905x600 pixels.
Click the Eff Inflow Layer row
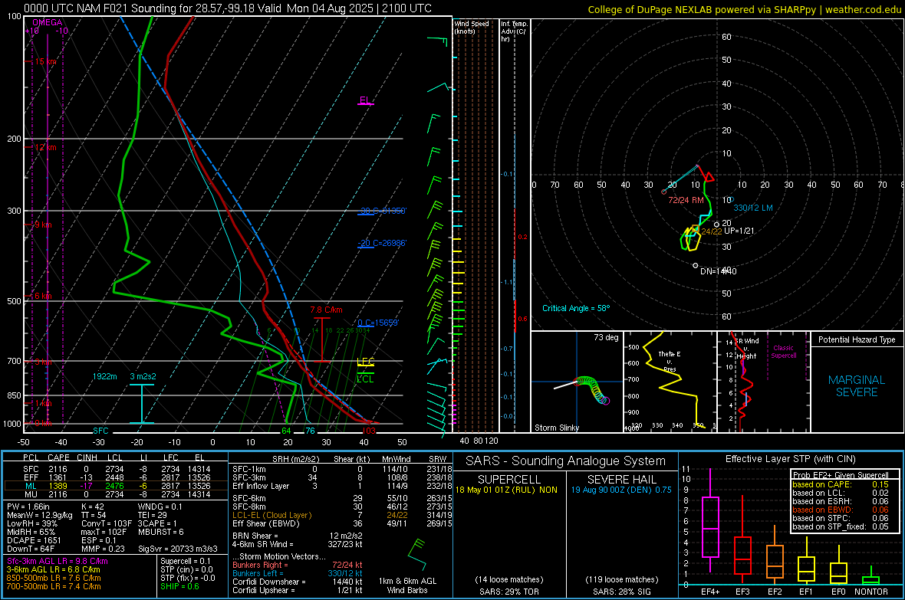(342, 487)
